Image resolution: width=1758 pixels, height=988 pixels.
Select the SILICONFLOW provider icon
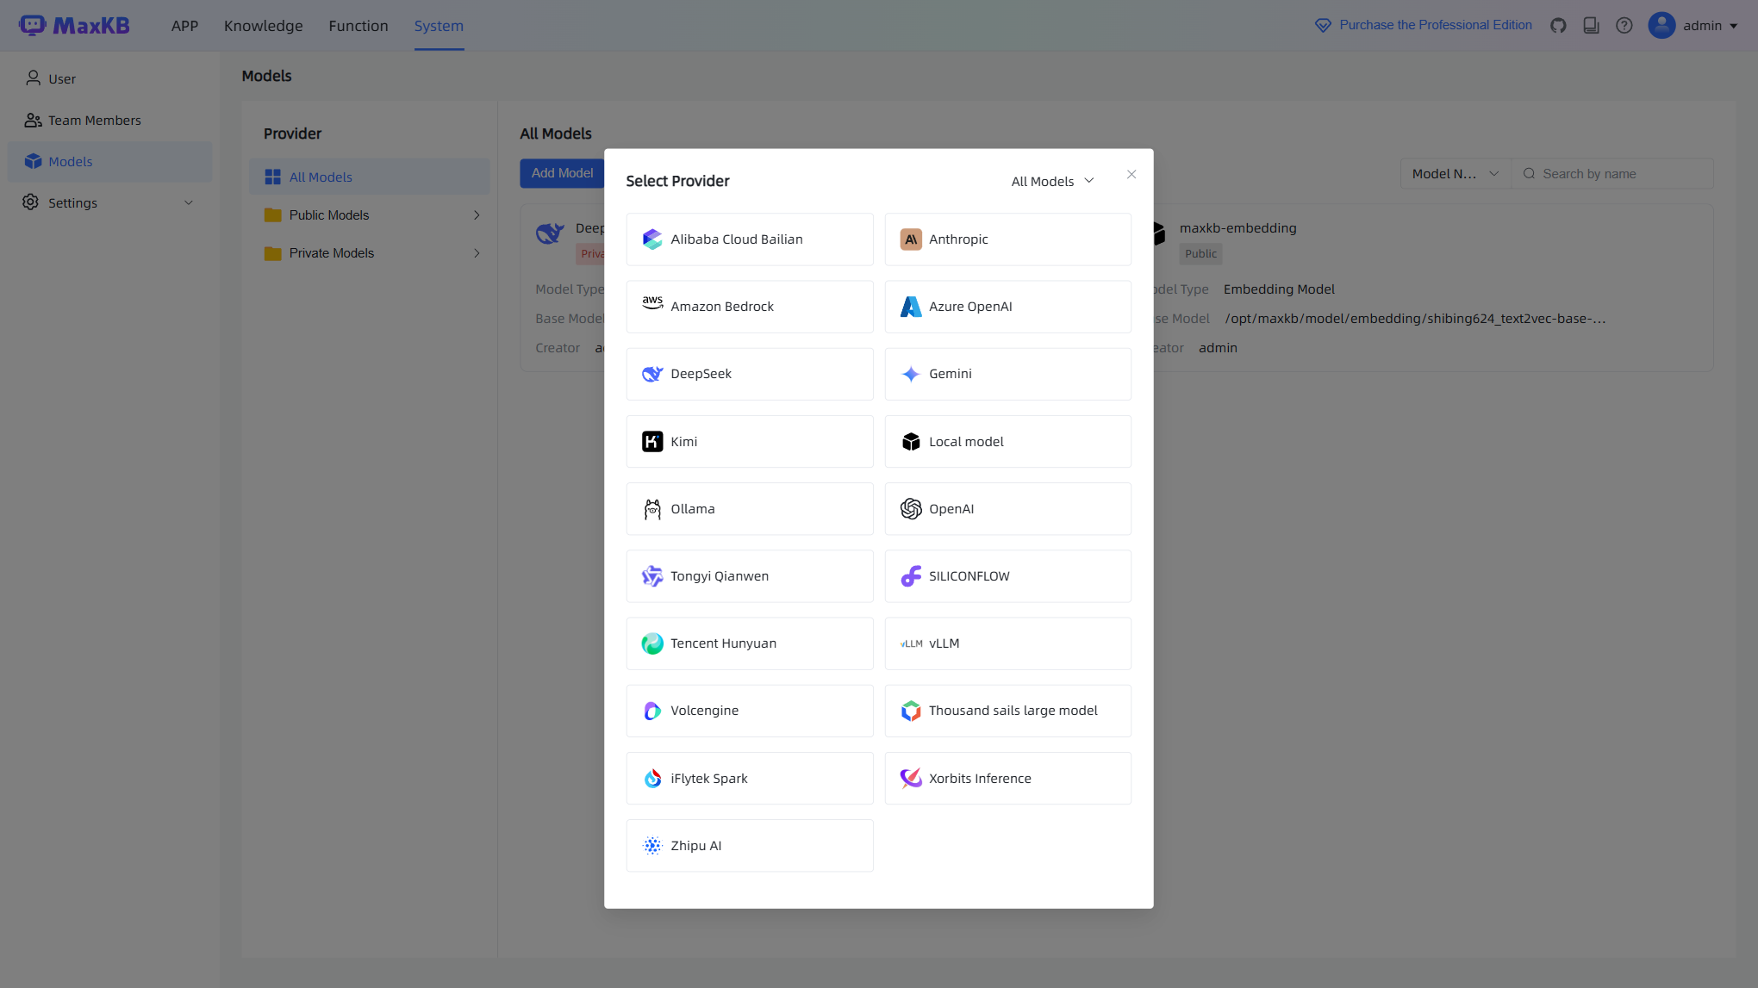point(910,575)
